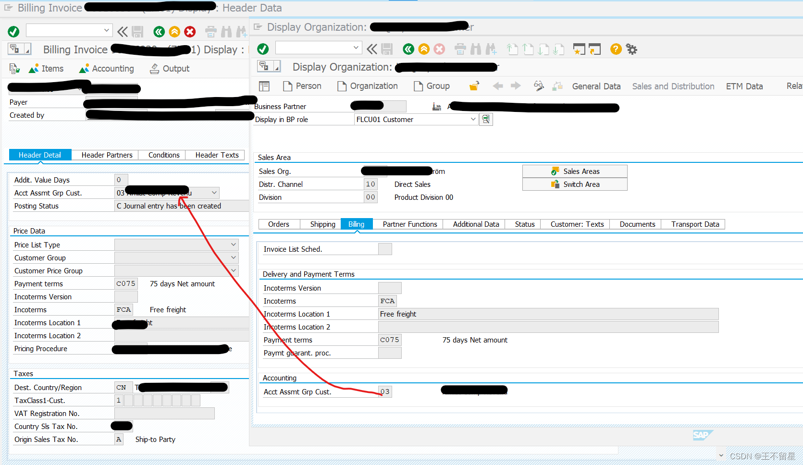Viewport: 803px width, 465px height.
Task: Click the First Page icon in Display Organization toolbar
Action: click(x=512, y=49)
